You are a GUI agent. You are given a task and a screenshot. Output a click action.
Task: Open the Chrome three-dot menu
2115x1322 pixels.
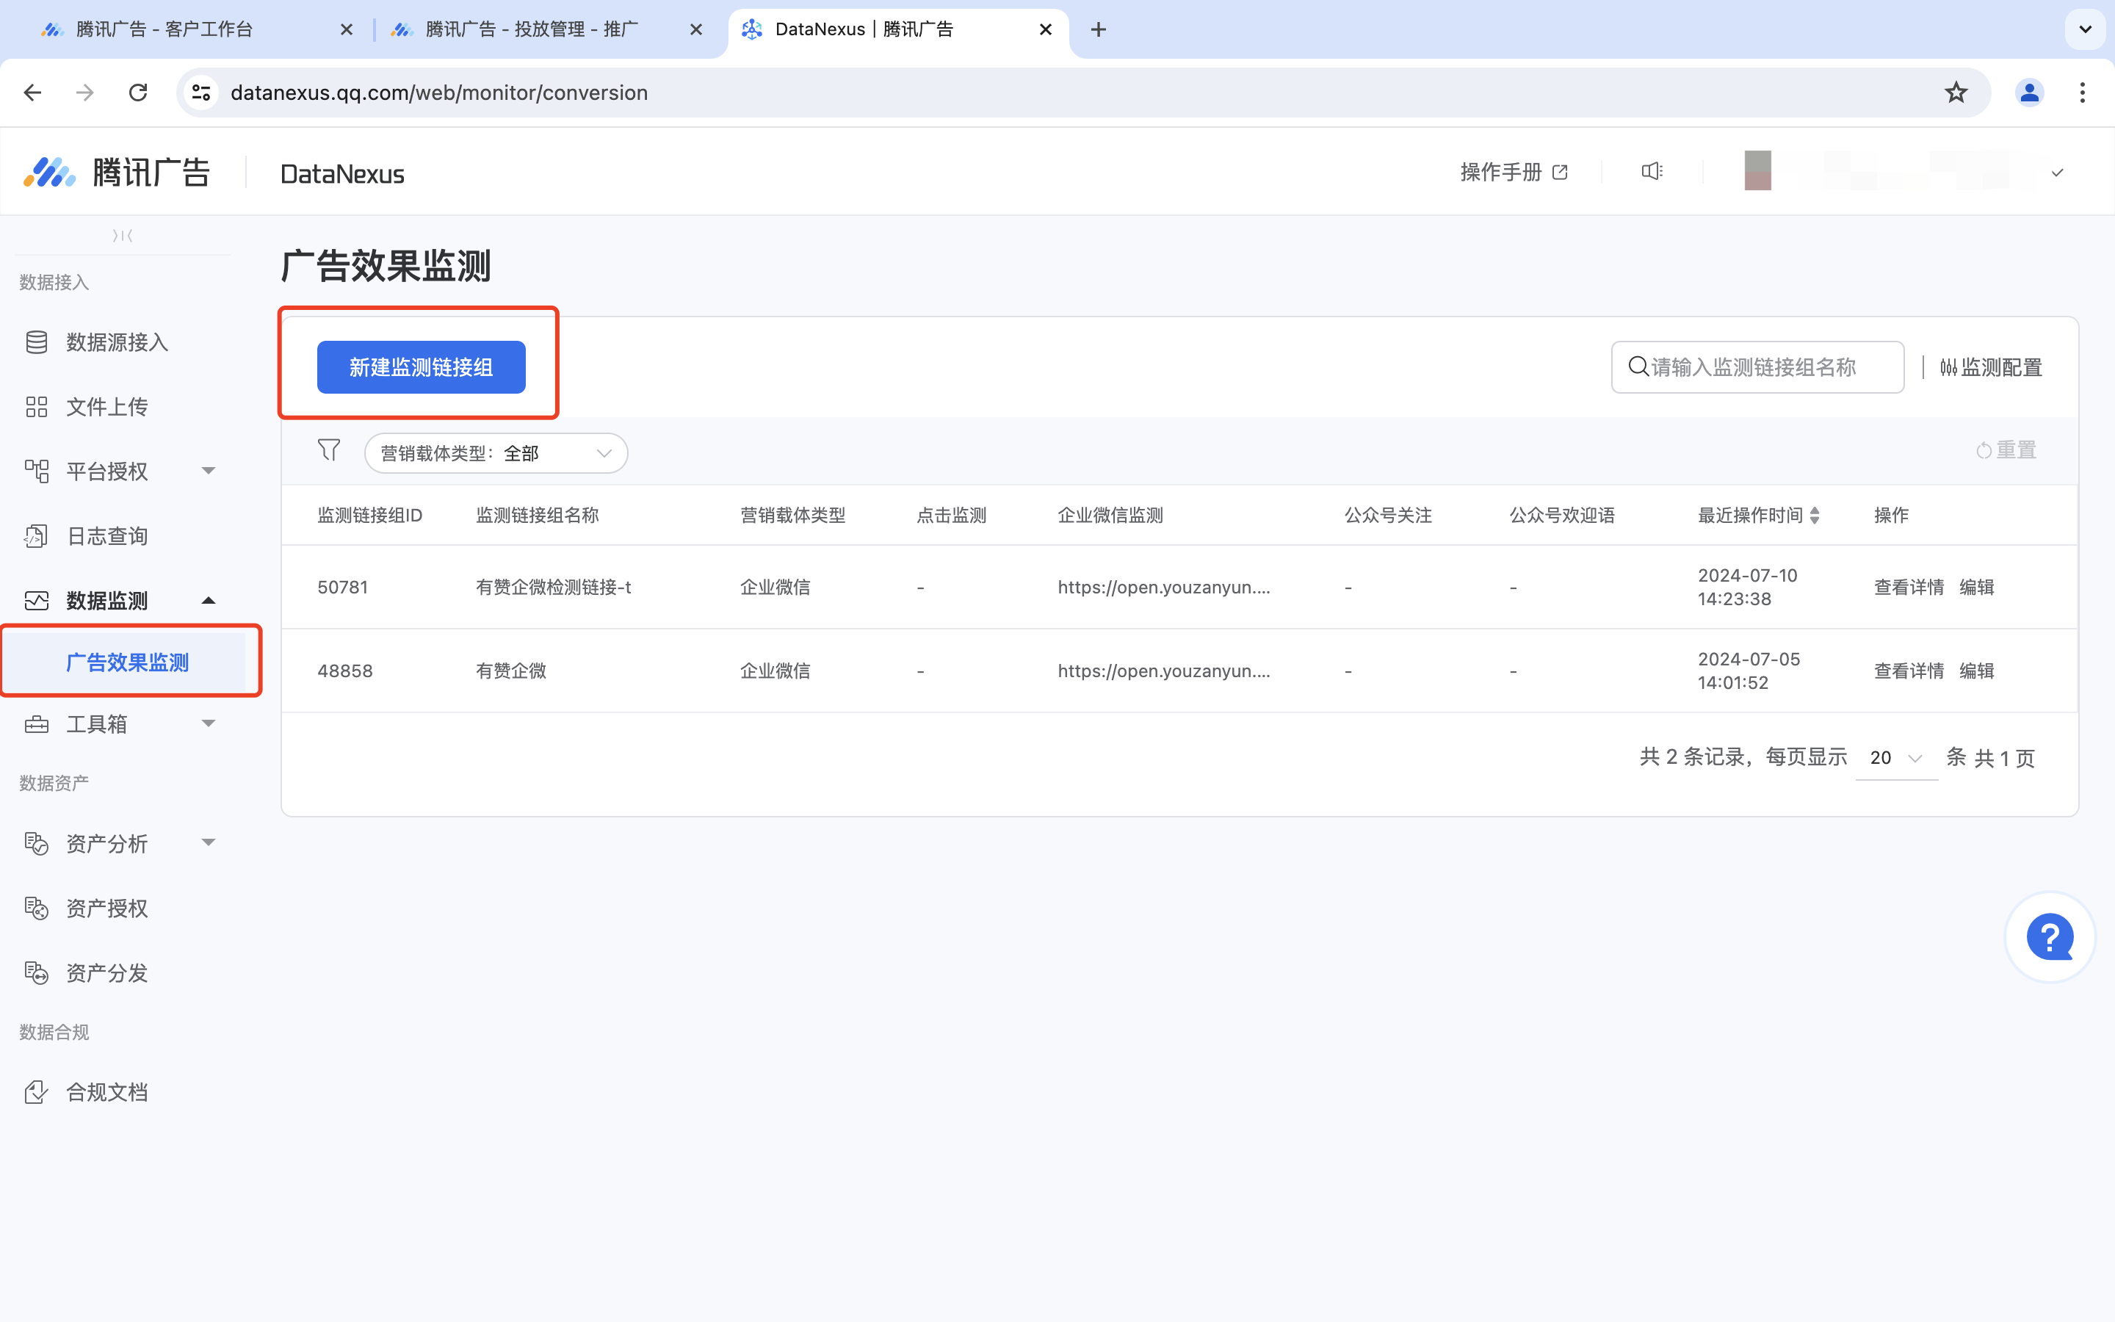pyautogui.click(x=2083, y=93)
